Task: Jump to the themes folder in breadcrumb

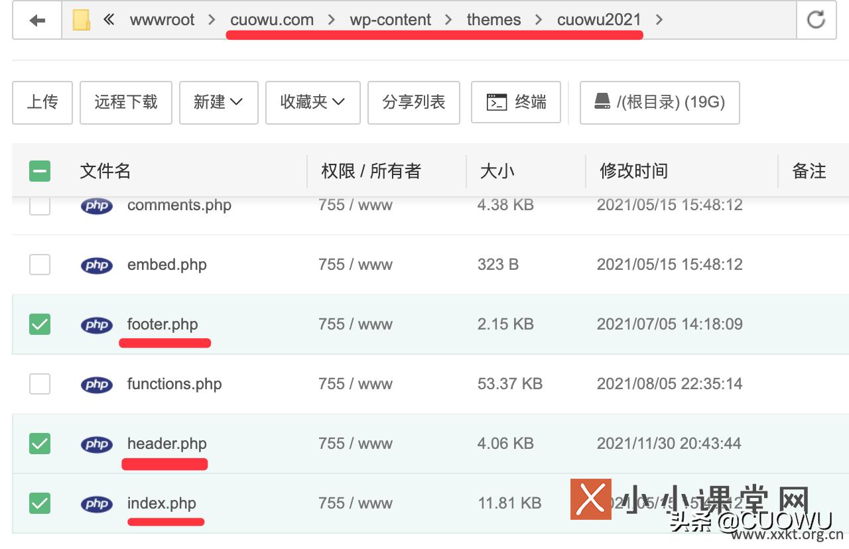Action: click(x=493, y=19)
